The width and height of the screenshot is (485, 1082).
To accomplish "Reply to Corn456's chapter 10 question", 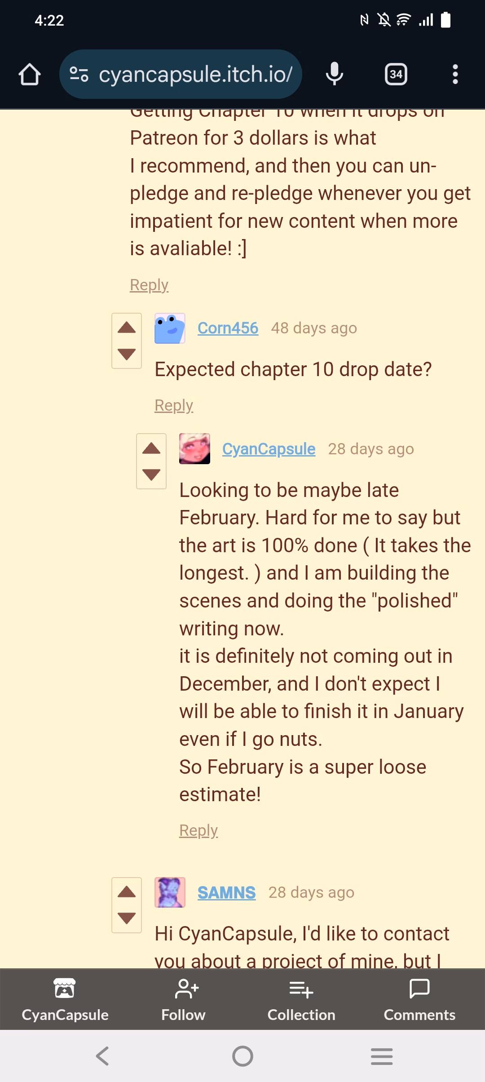I will tap(174, 405).
